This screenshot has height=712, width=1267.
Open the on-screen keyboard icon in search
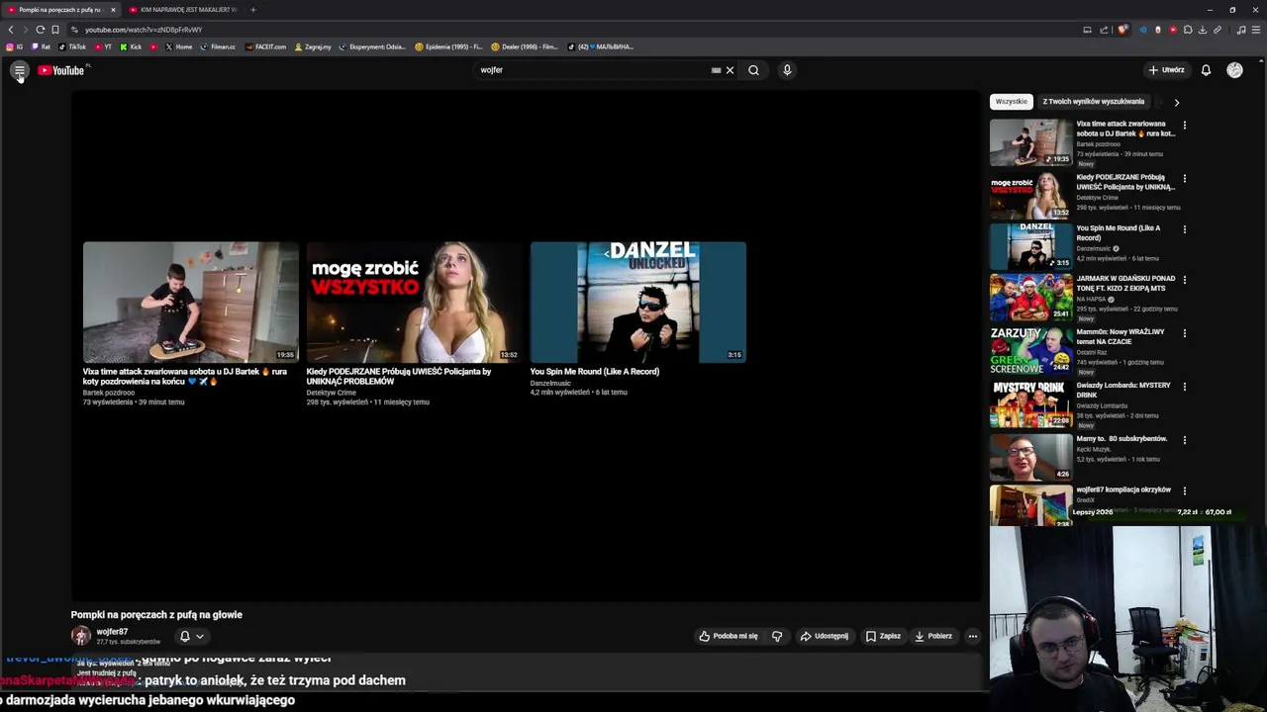pyautogui.click(x=716, y=70)
